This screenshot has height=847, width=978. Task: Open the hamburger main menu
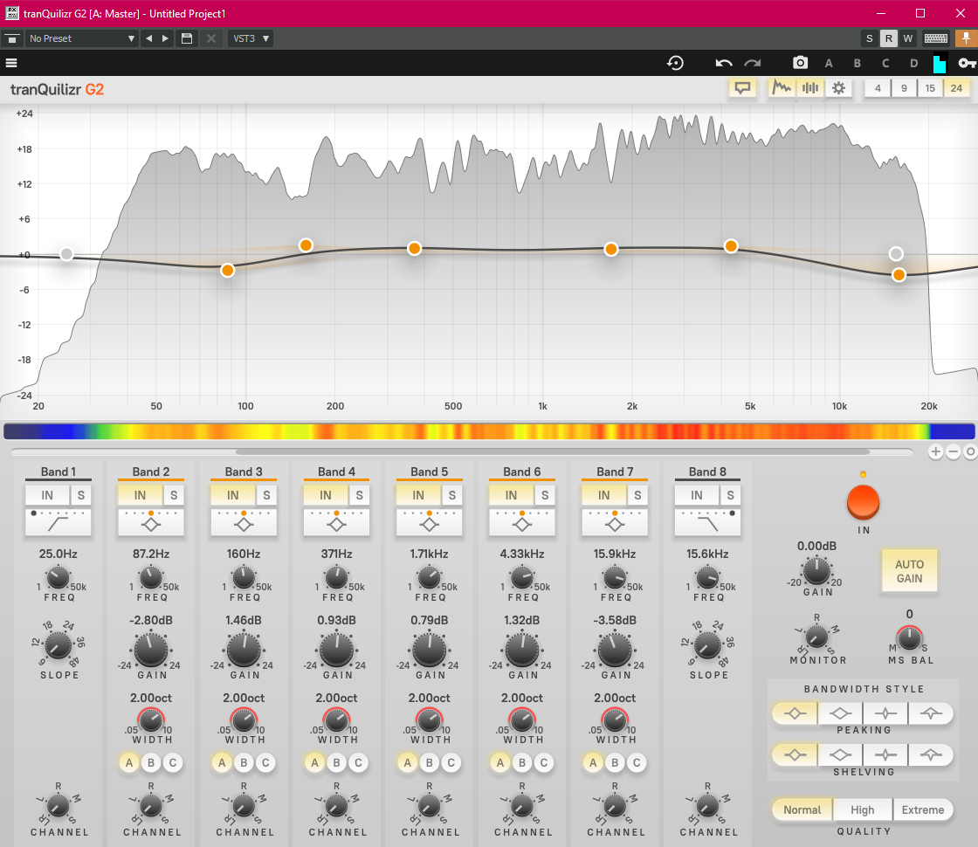coord(11,63)
